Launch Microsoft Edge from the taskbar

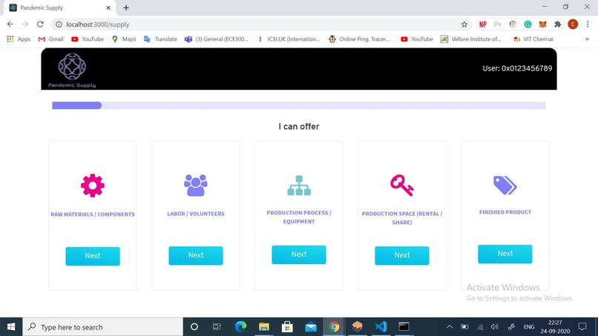pyautogui.click(x=240, y=327)
